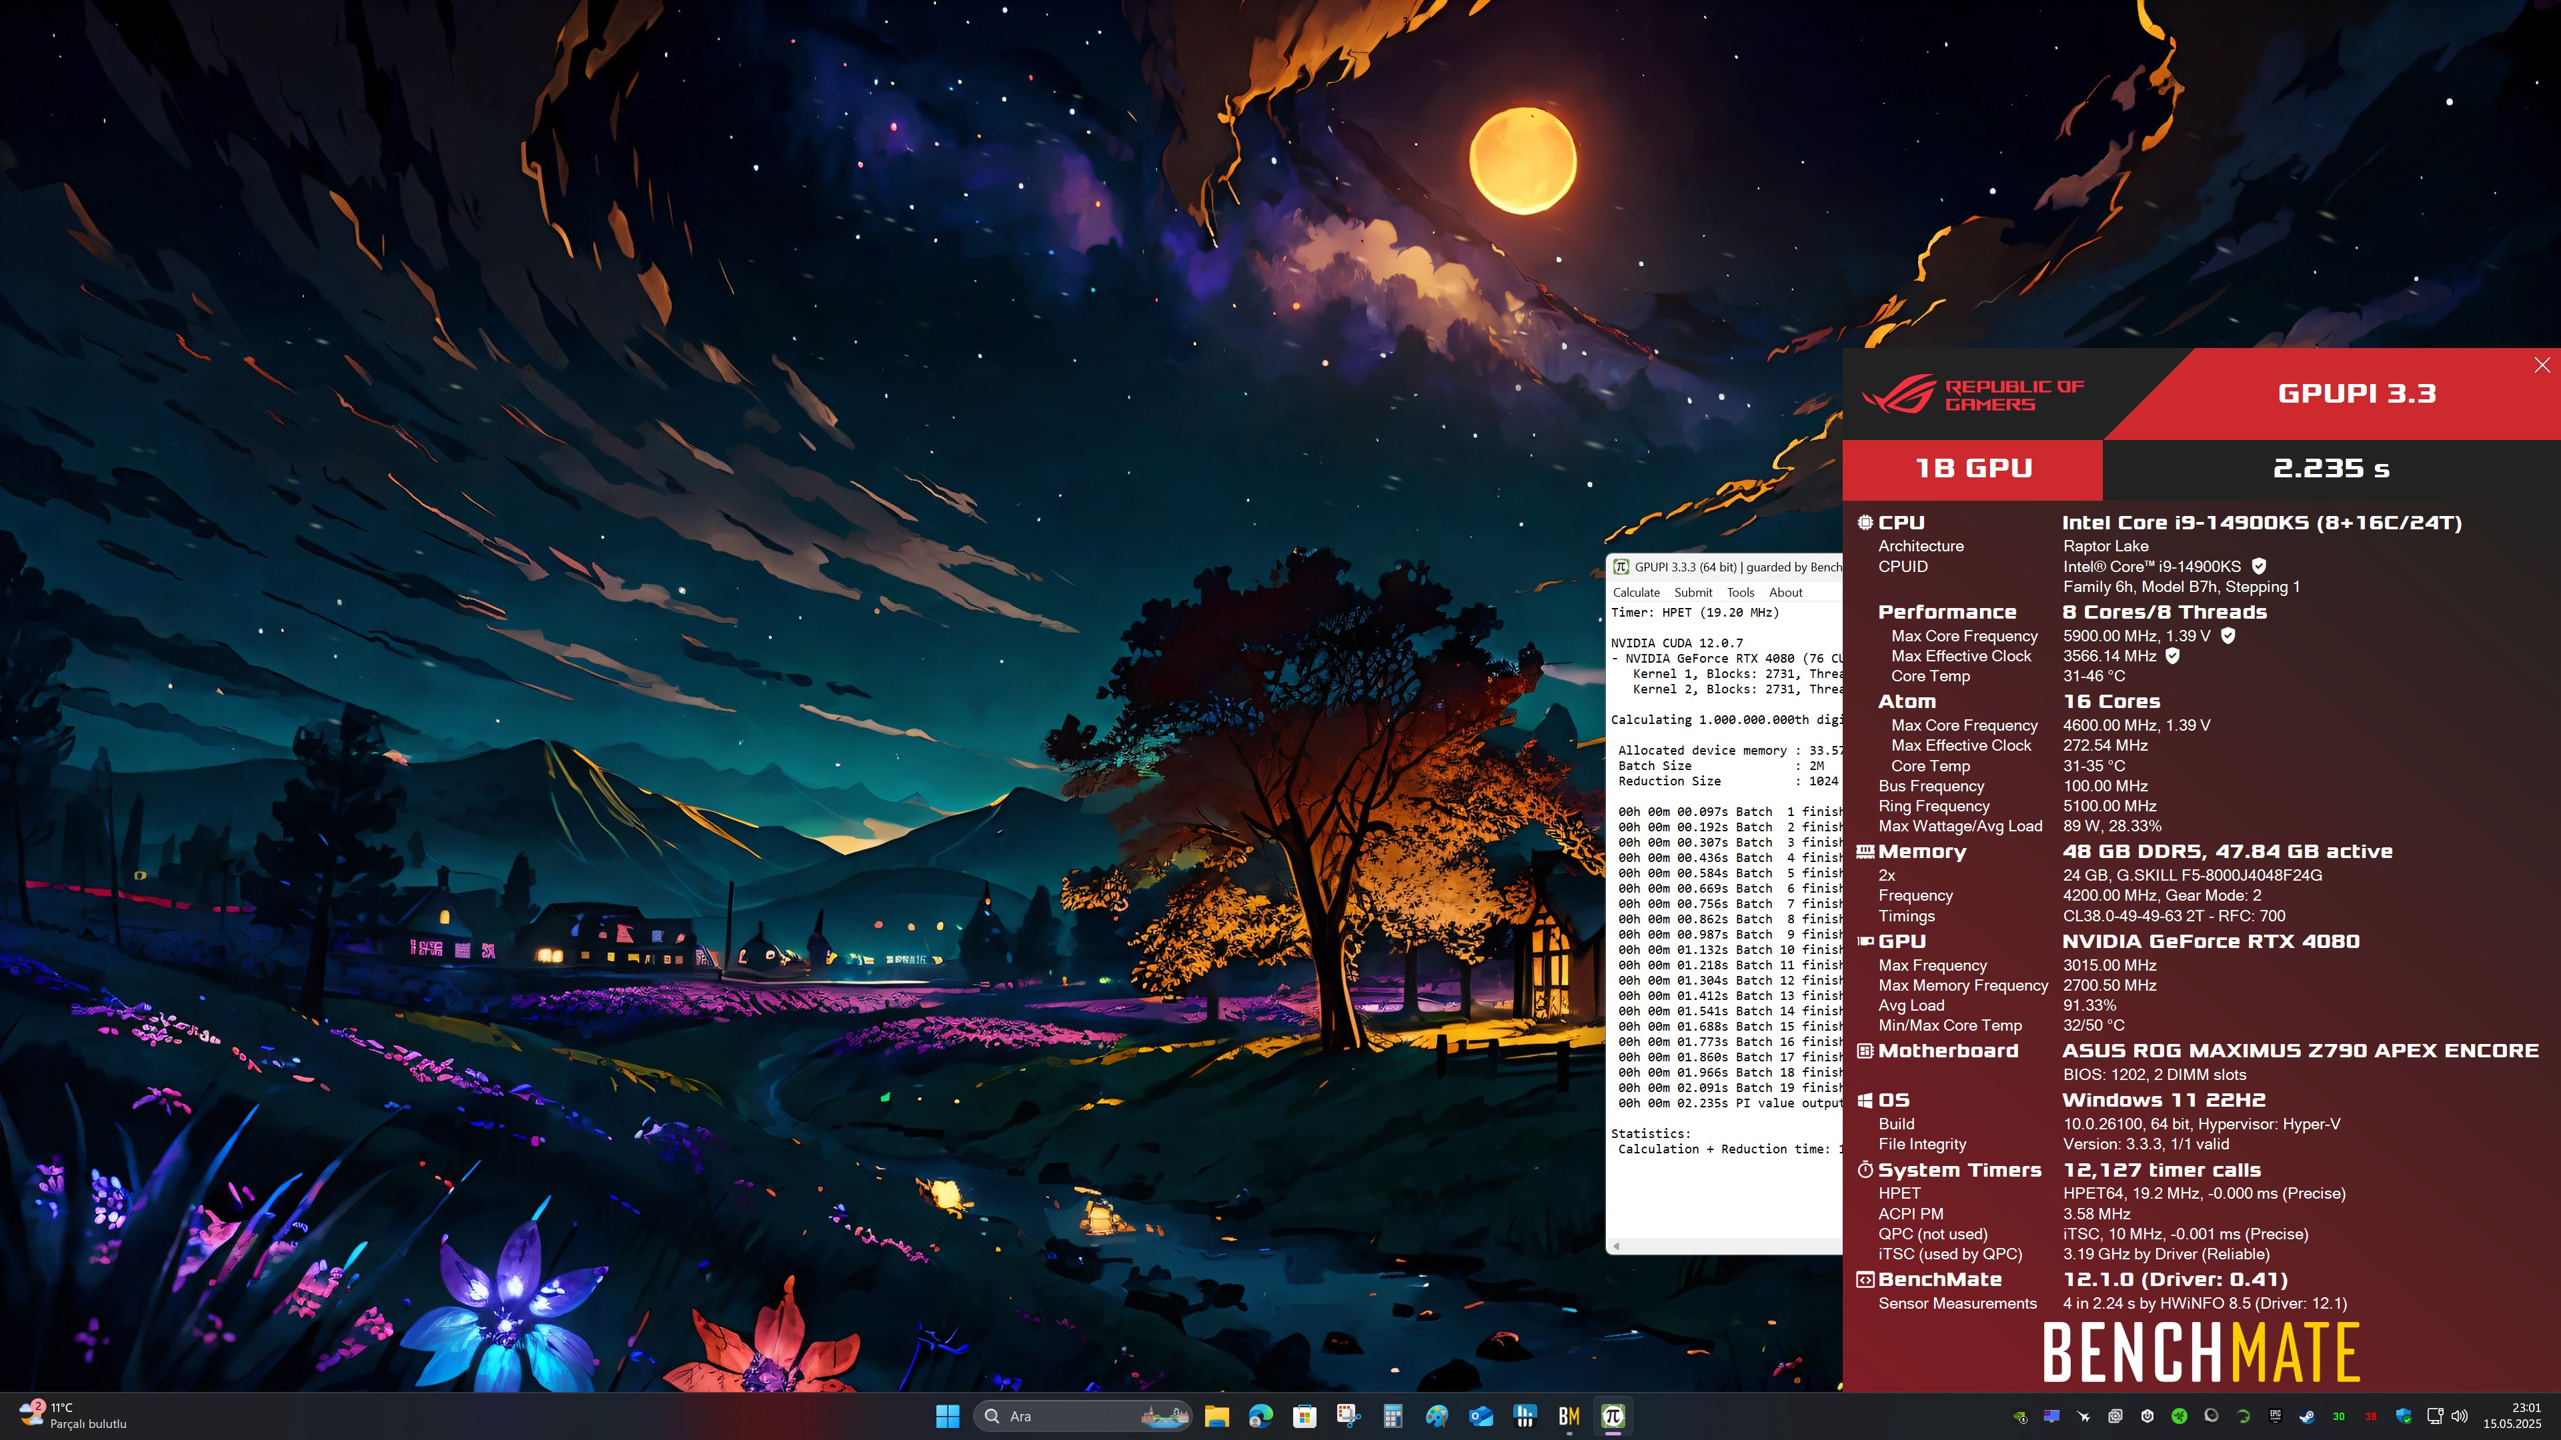The width and height of the screenshot is (2561, 1440).
Task: Click the PI value output line
Action: click(1730, 1103)
